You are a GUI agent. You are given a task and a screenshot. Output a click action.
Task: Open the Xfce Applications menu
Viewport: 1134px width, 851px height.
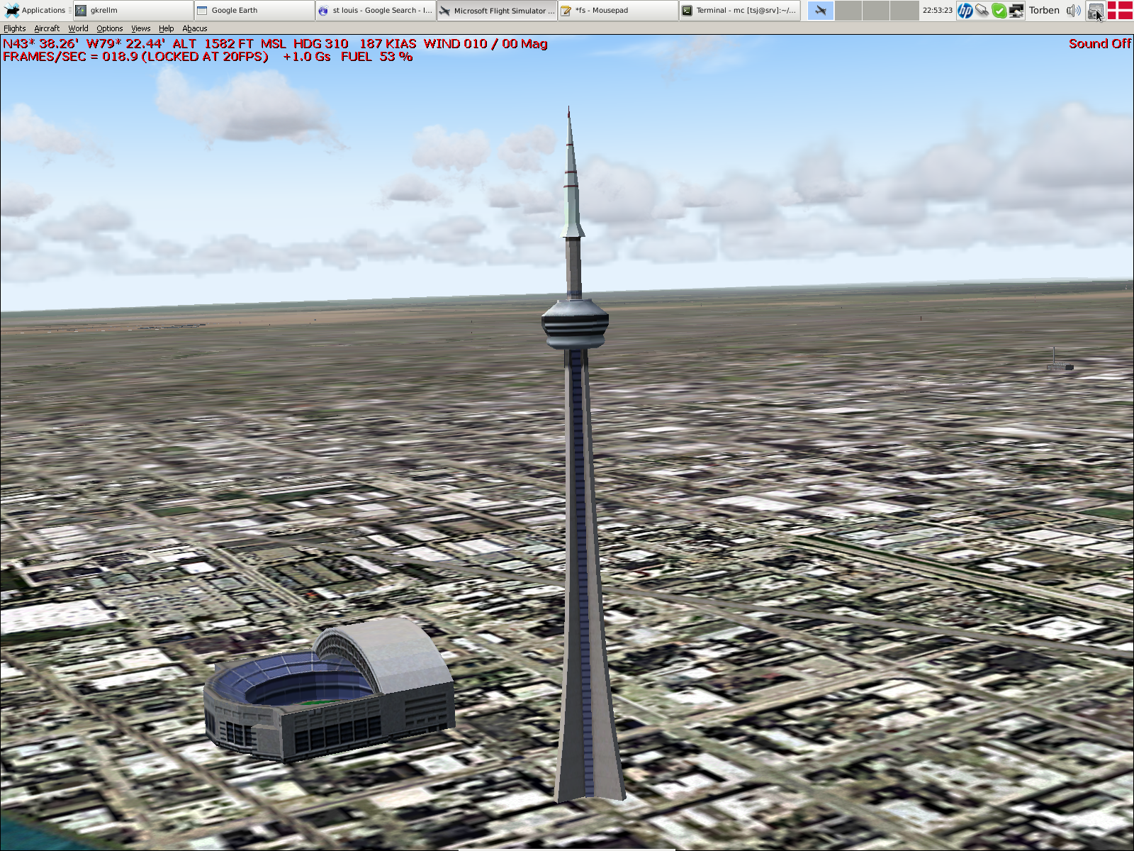(34, 10)
